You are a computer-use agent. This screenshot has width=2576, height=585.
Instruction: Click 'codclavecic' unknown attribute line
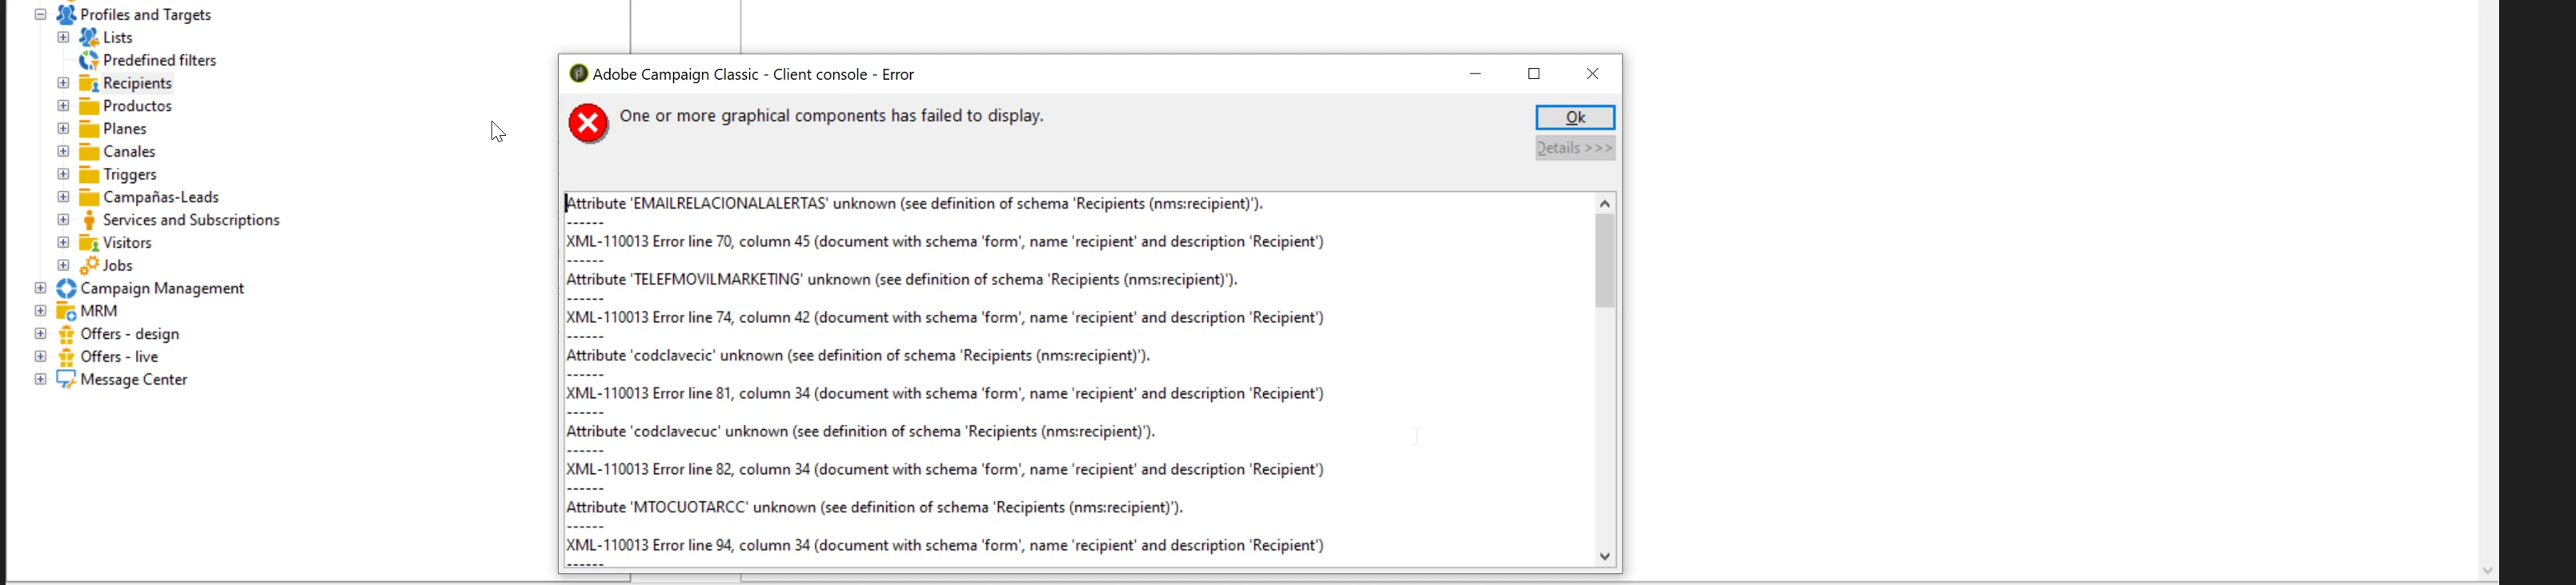coord(859,356)
